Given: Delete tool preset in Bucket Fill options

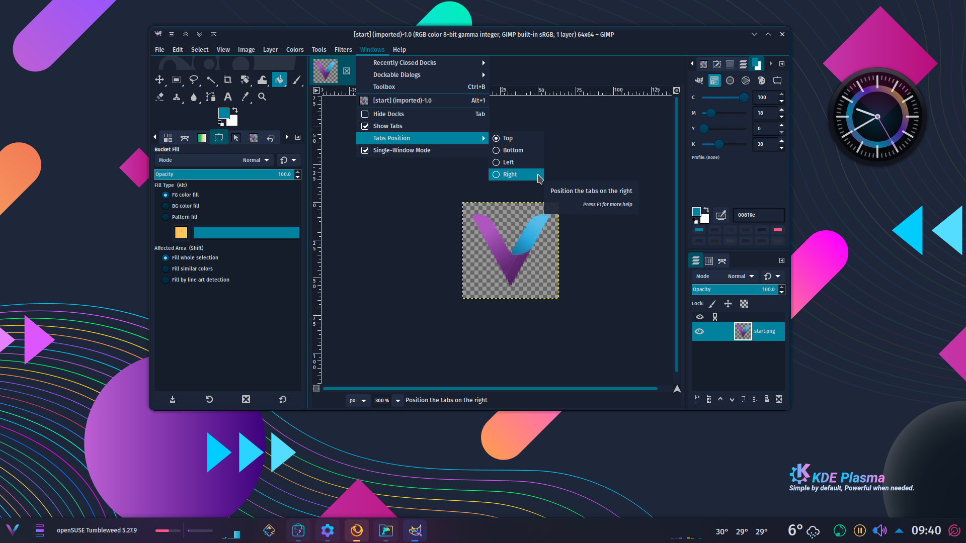Looking at the screenshot, I should (246, 399).
